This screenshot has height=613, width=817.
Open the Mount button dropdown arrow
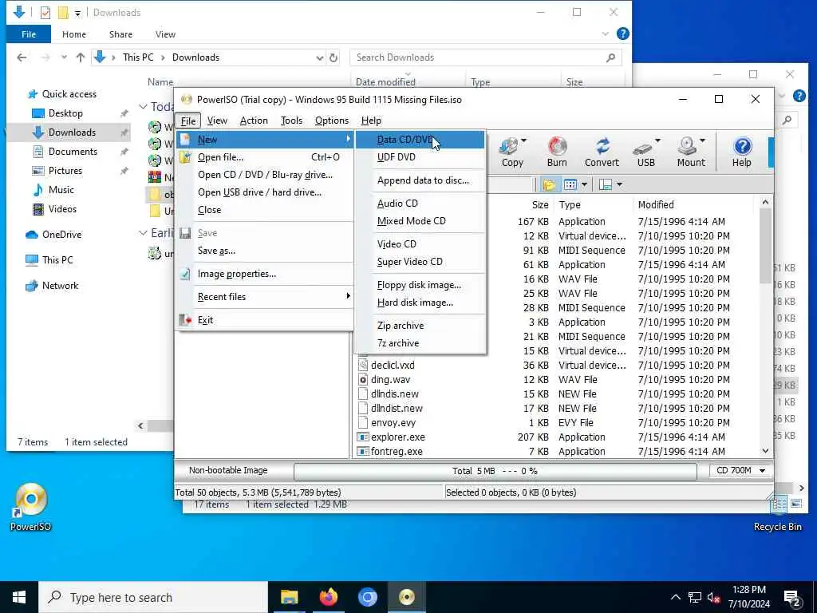click(702, 140)
